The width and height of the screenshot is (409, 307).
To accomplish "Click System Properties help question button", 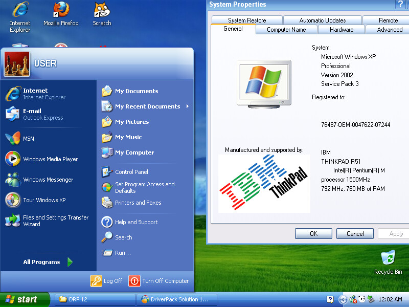I will click(x=400, y=4).
